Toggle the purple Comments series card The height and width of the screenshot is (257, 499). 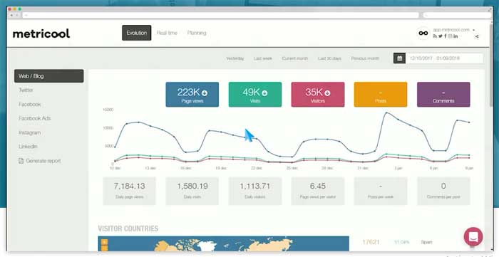click(x=443, y=95)
